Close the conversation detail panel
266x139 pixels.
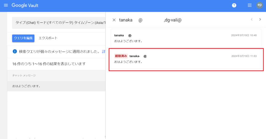tap(114, 20)
